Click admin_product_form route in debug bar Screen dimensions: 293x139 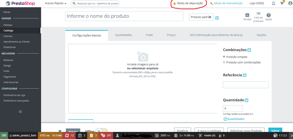click(x=23, y=135)
